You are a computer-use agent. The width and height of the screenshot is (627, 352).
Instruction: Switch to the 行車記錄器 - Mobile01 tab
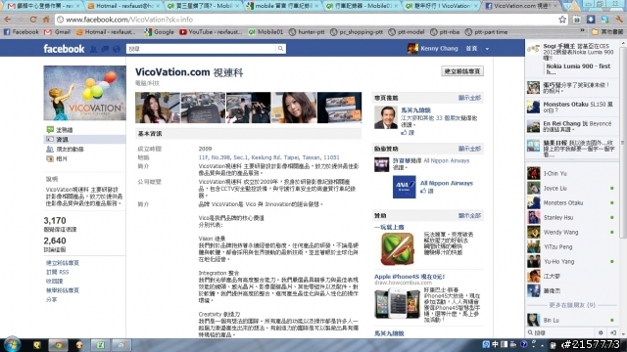pyautogui.click(x=362, y=6)
